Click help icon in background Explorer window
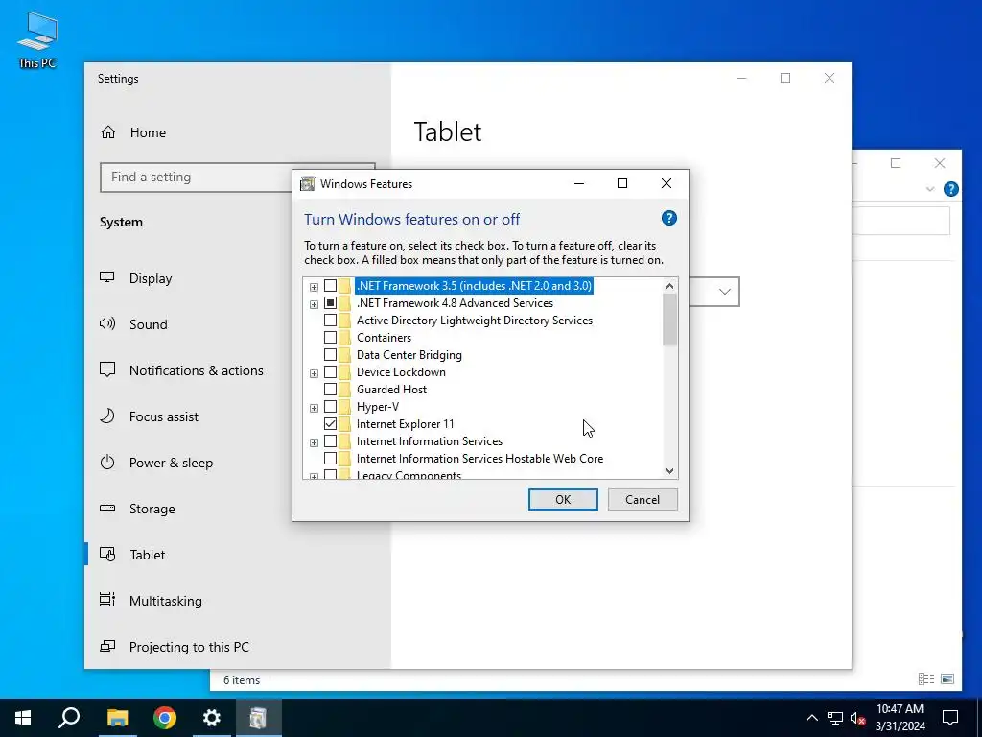The height and width of the screenshot is (737, 982). 950,189
